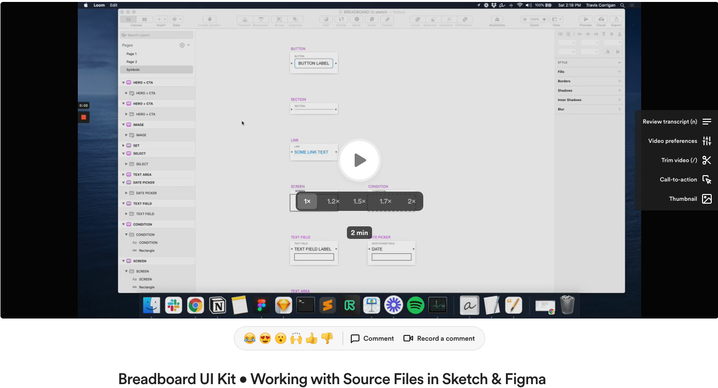The image size is (718, 388).
Task: Play the Loom video
Action: click(360, 160)
